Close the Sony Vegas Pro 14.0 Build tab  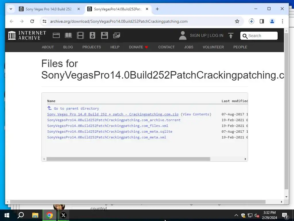click(79, 9)
